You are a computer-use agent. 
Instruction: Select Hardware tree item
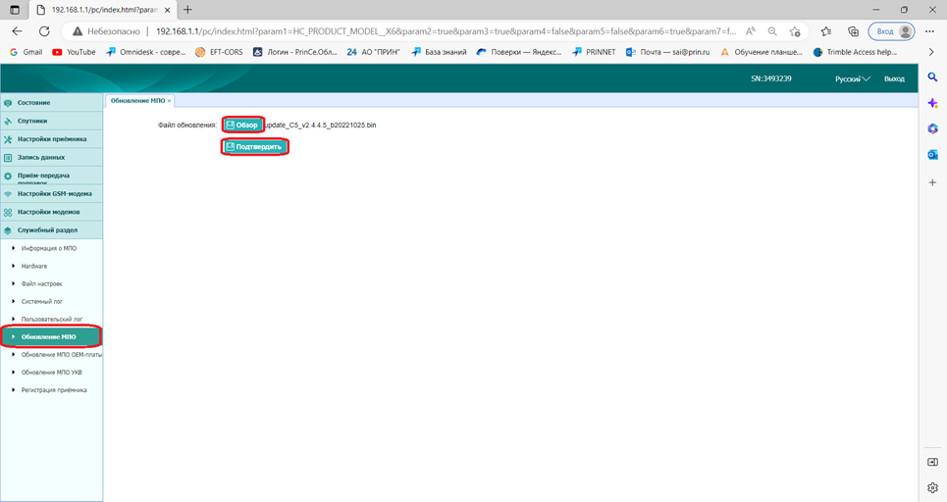pyautogui.click(x=34, y=266)
